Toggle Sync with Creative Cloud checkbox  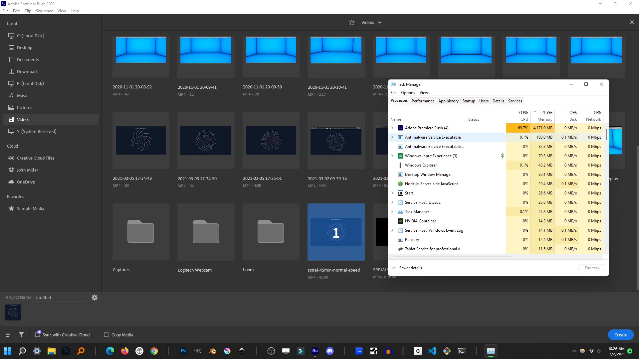38,335
